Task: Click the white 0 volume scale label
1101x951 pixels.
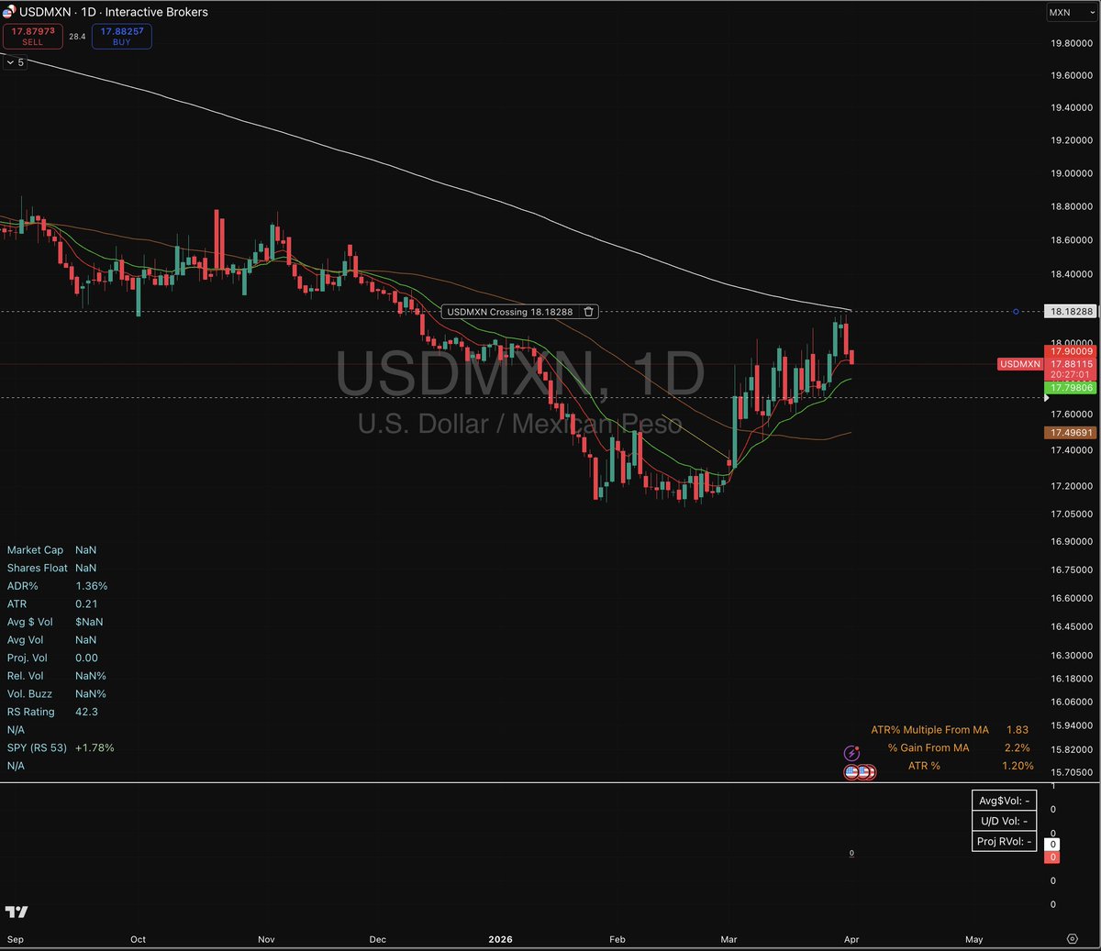Action: click(x=1053, y=845)
